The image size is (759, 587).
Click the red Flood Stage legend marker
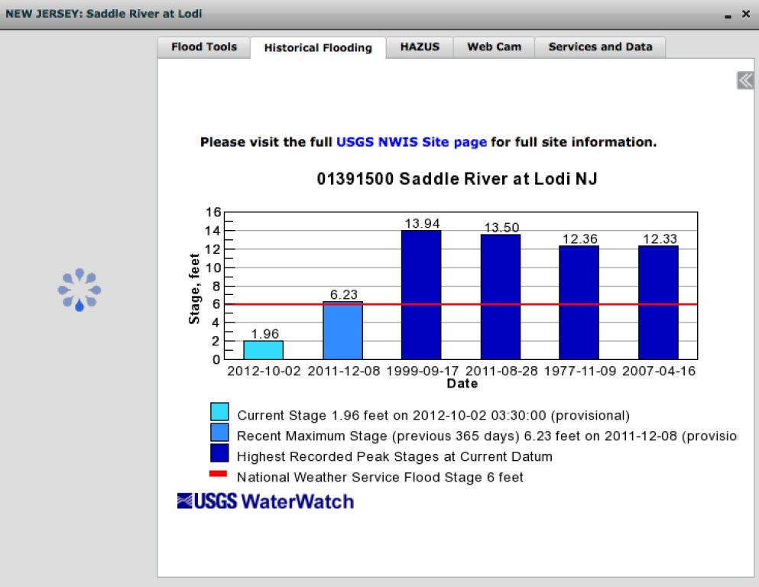(218, 474)
